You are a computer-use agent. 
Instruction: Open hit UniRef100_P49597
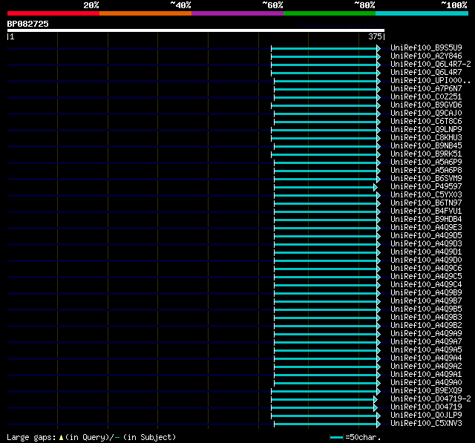pyautogui.click(x=426, y=187)
